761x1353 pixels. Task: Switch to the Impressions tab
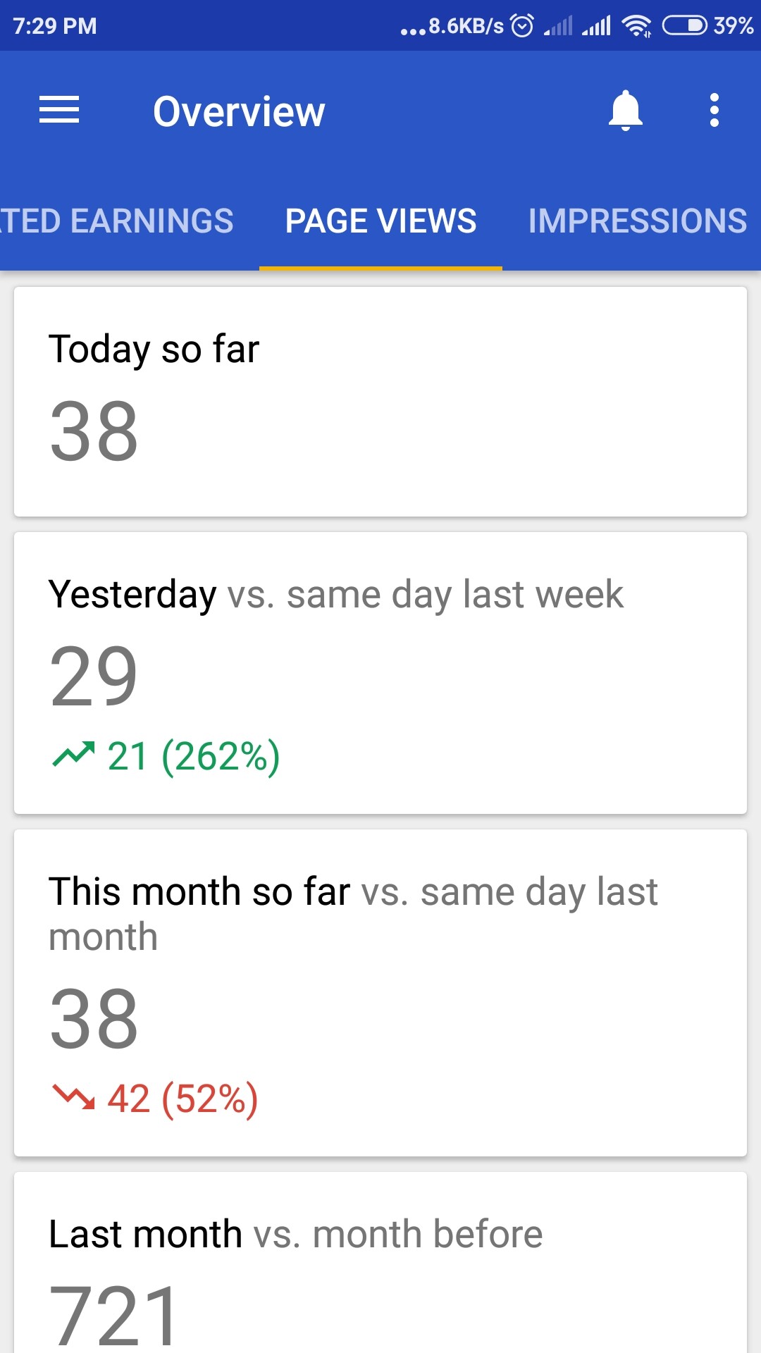coord(637,221)
